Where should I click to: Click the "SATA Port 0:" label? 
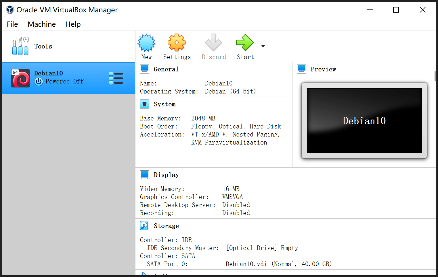click(167, 264)
